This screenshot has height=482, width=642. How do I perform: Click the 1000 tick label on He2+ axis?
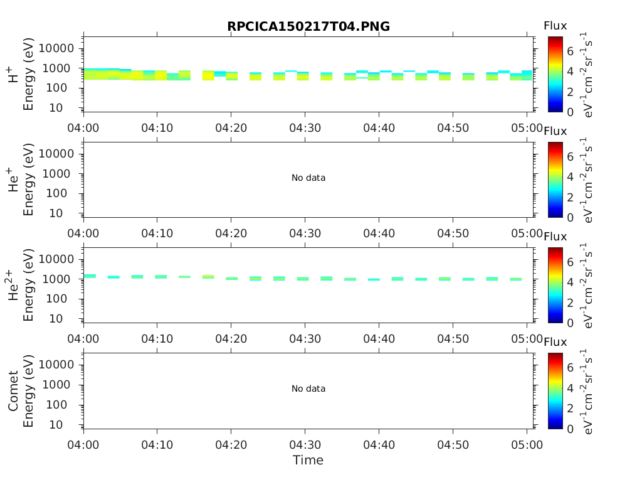coord(56,279)
